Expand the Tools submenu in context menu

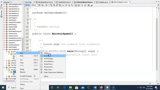28,88
